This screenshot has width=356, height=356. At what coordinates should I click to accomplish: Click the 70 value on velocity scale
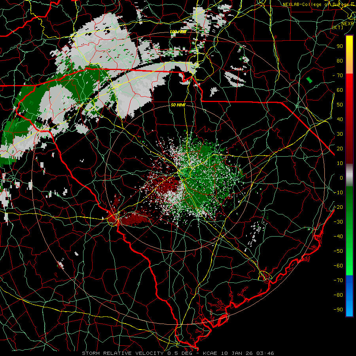[x=340, y=76]
